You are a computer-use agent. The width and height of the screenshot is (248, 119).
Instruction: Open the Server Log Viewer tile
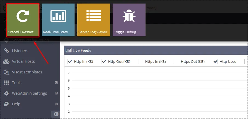(94, 20)
